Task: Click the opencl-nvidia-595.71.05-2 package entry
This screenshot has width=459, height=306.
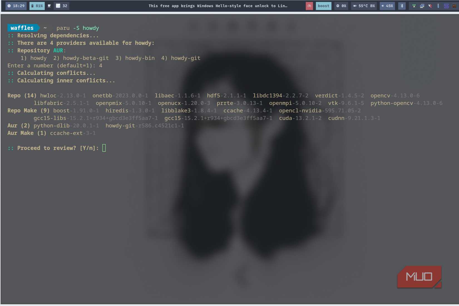Action: 320,111
